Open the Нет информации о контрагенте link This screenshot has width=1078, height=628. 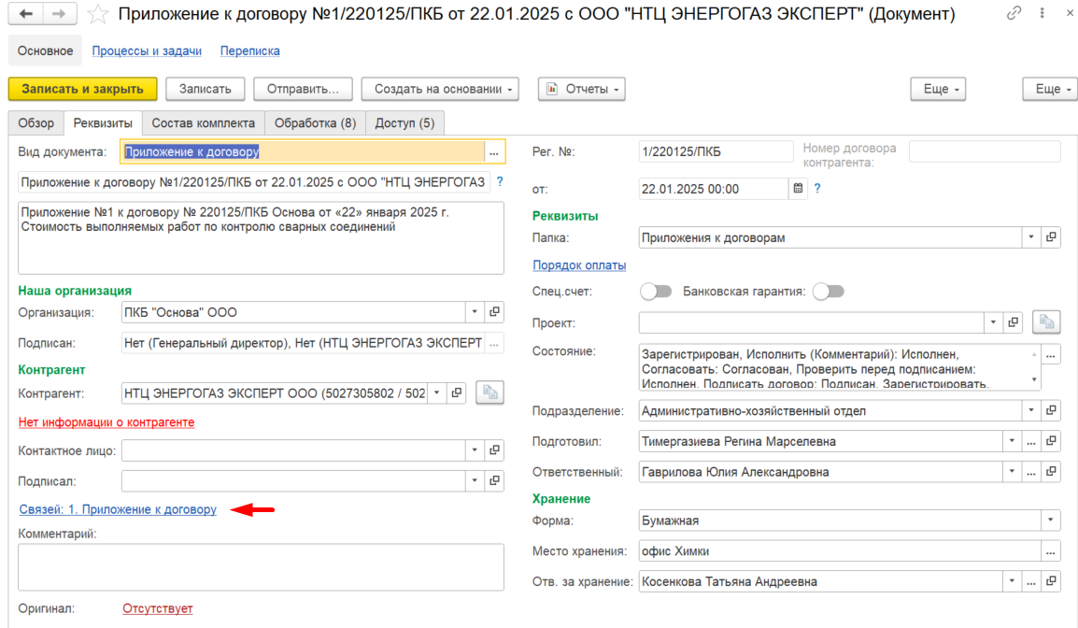(x=106, y=422)
